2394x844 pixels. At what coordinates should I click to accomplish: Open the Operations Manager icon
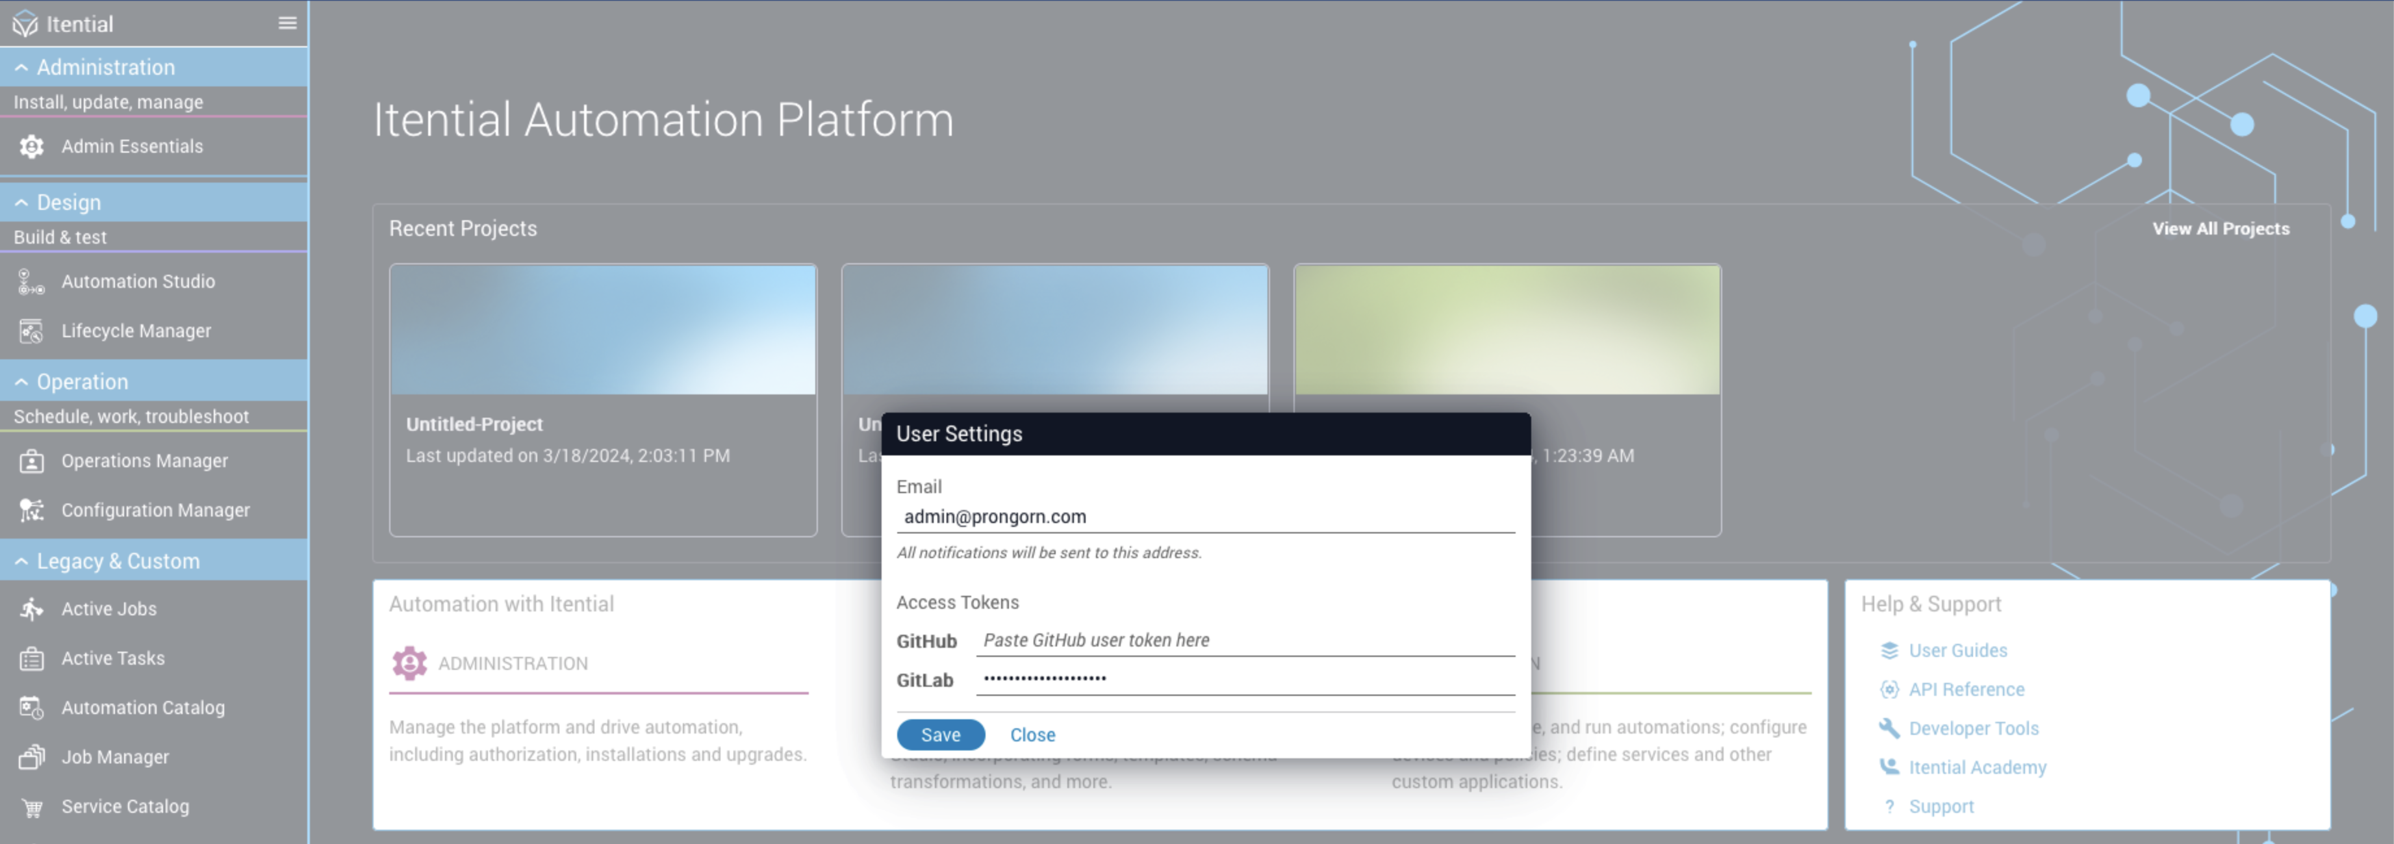(x=32, y=461)
